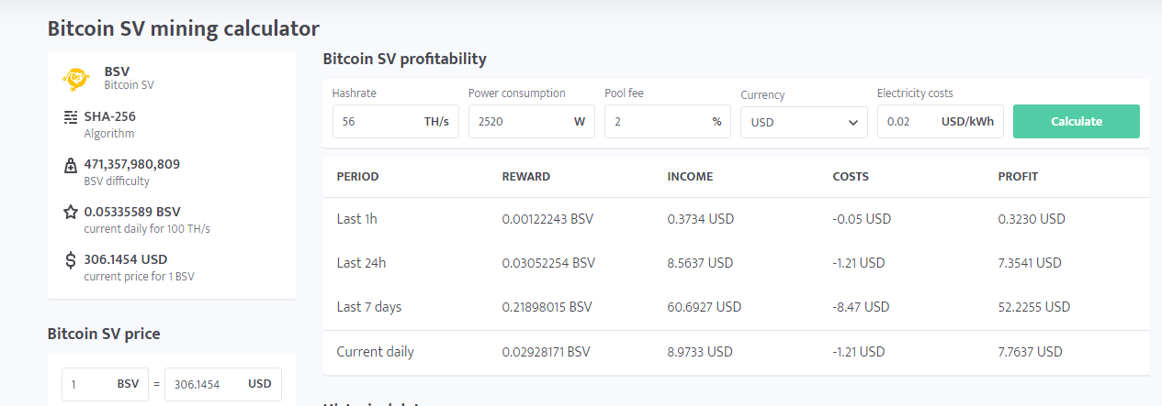Select the Current daily row label
This screenshot has width=1162, height=406.
pos(375,351)
